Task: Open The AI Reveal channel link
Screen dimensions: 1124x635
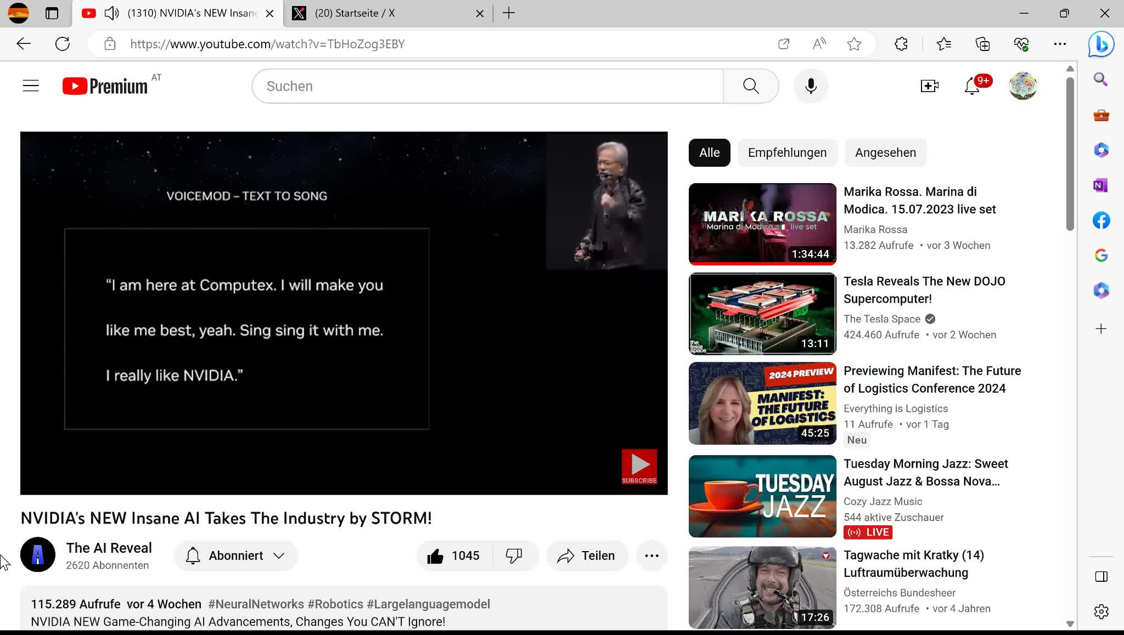Action: coord(109,548)
